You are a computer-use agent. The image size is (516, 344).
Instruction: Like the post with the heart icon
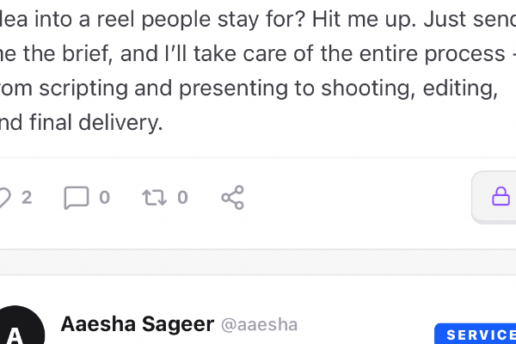(x=3, y=198)
